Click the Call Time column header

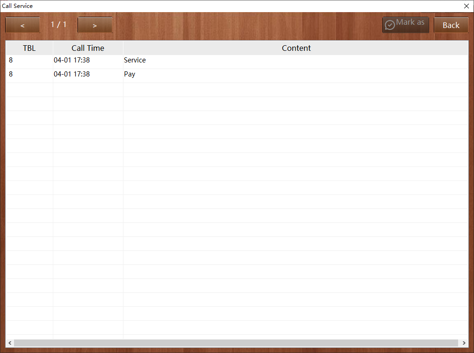88,48
